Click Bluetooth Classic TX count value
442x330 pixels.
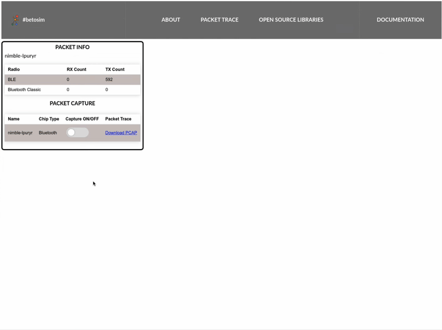click(x=106, y=90)
